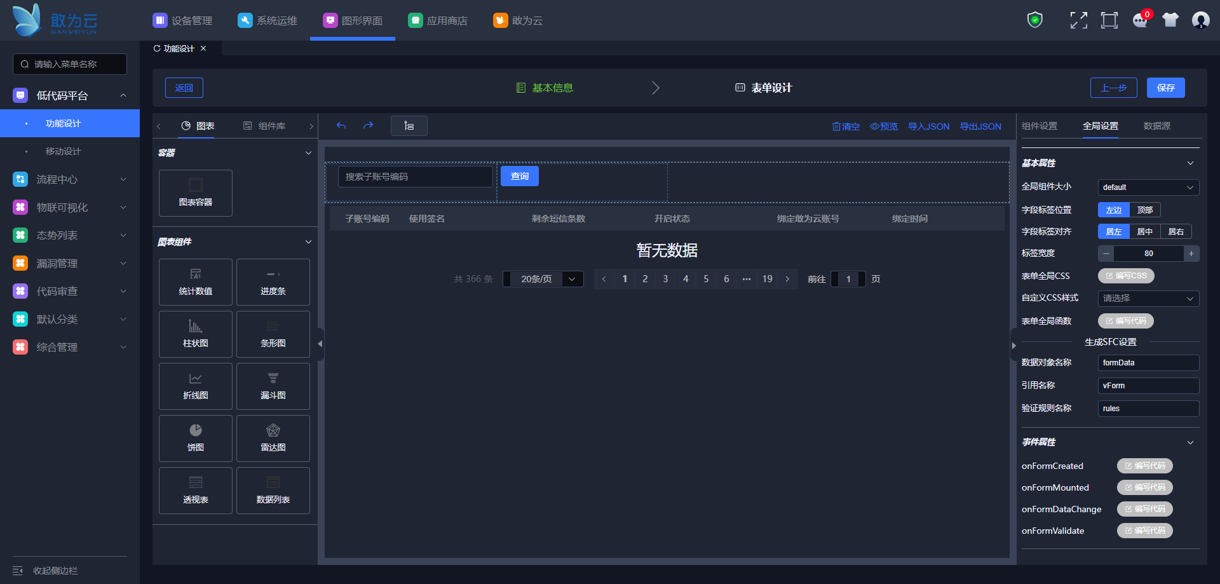Close the 功能设计 page tab
This screenshot has height=584, width=1220.
point(203,48)
